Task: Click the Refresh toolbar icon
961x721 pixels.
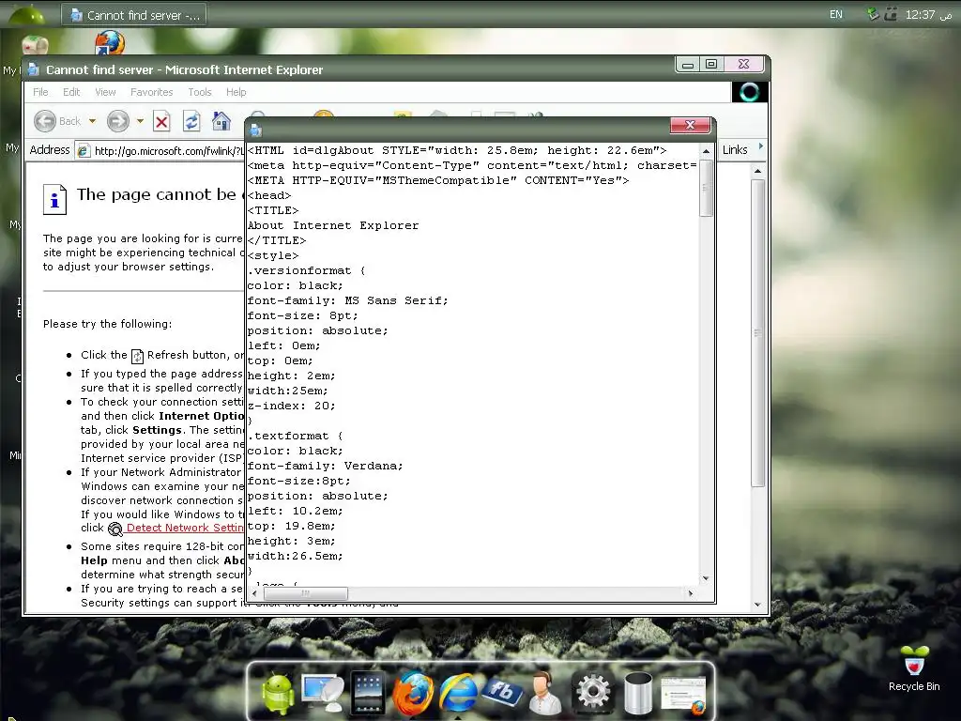Action: [x=191, y=121]
